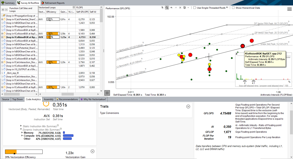
Task: Open the roofline hamburger menu
Action: coord(289,9)
